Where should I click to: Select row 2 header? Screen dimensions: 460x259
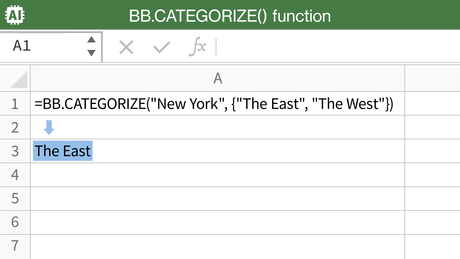tap(15, 127)
